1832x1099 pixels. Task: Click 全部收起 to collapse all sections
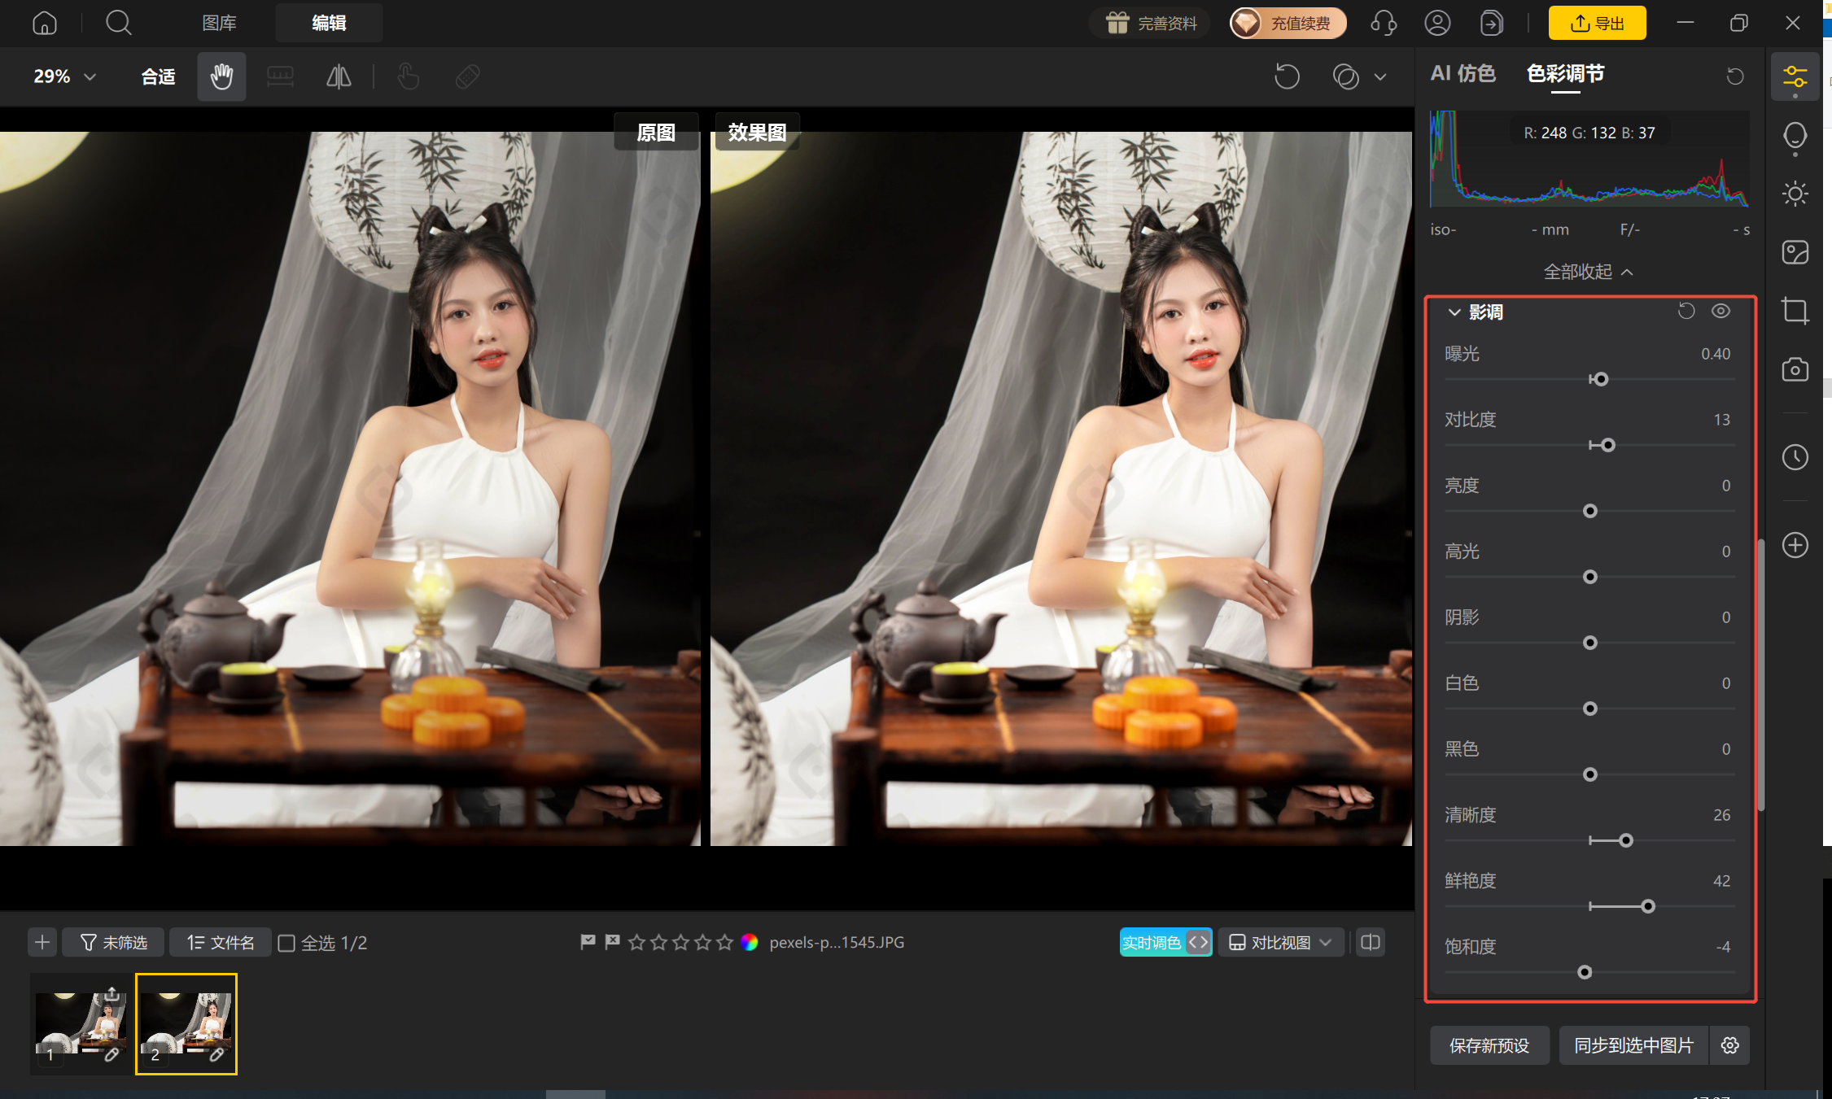pos(1588,272)
